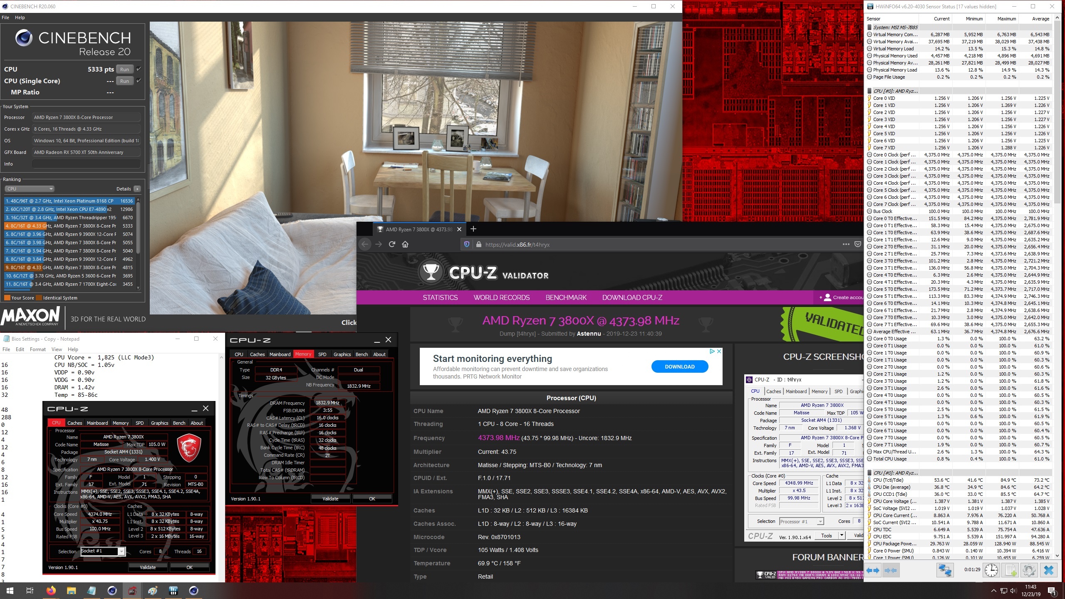The image size is (1065, 599).
Task: Open a new Firefox tab
Action: tap(473, 229)
